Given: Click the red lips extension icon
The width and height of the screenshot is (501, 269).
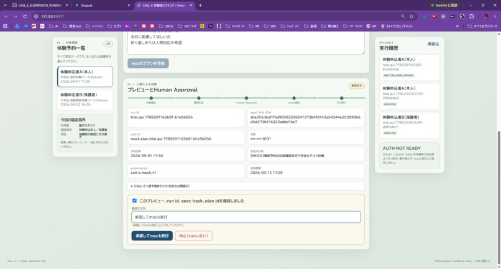Looking at the screenshot, I should click(434, 16).
